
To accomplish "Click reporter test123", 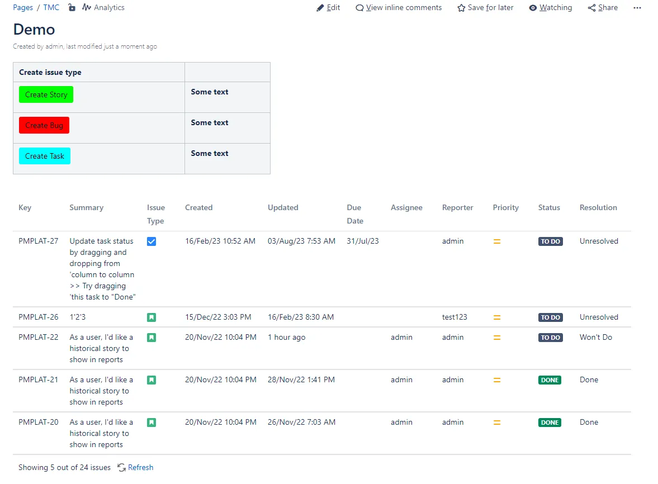I will click(455, 317).
